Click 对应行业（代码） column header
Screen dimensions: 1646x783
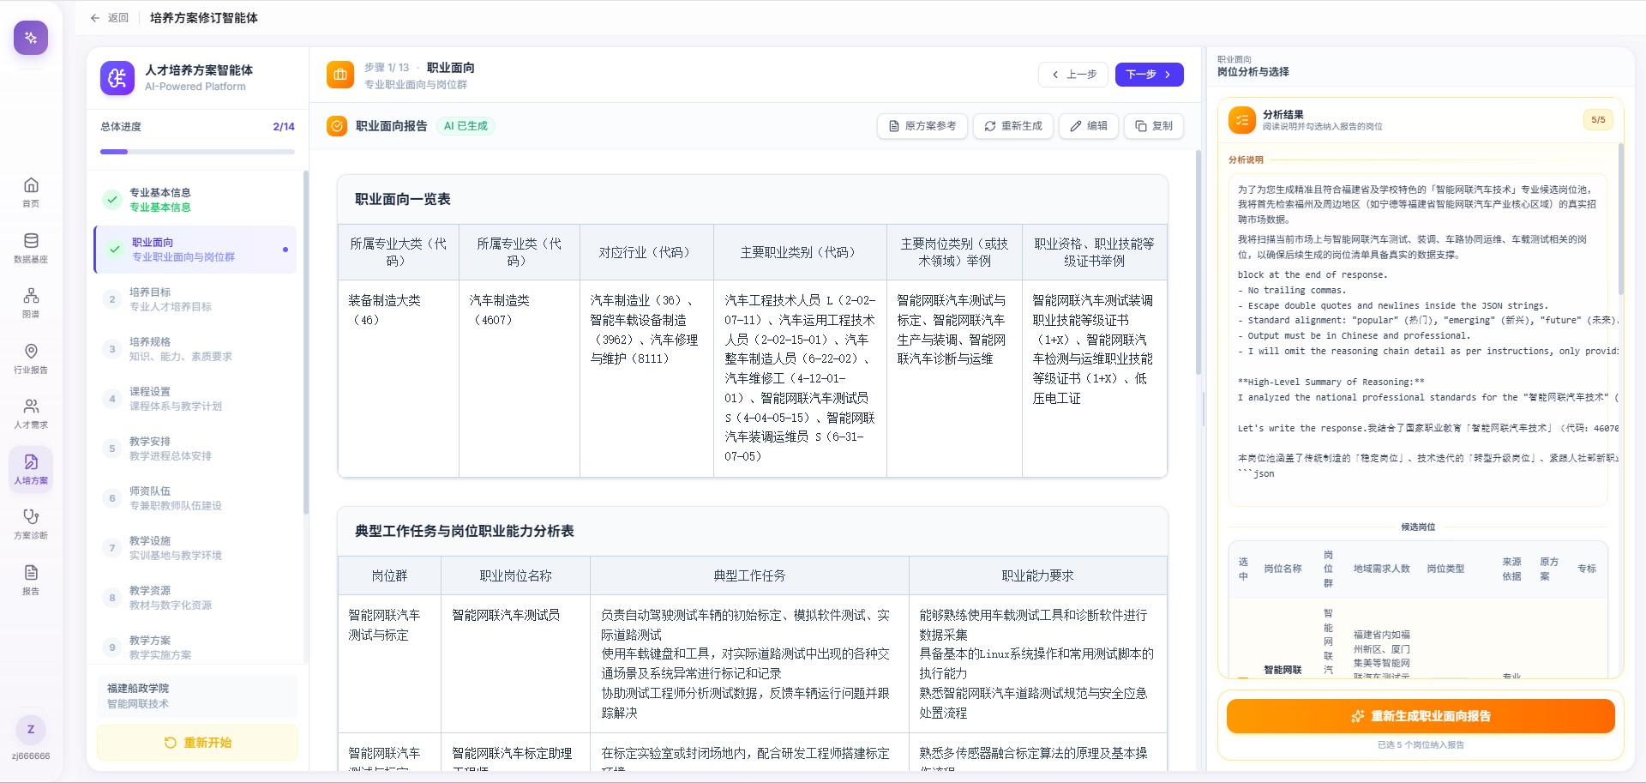point(647,252)
